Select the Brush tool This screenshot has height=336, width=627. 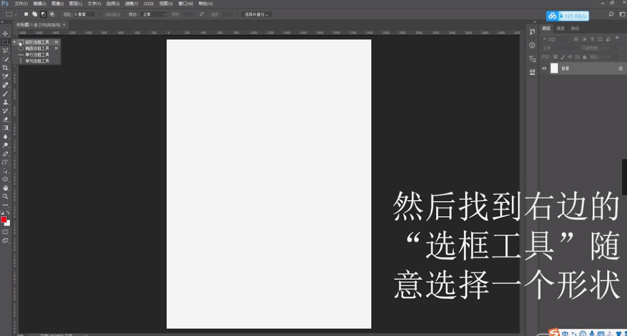[x=5, y=94]
